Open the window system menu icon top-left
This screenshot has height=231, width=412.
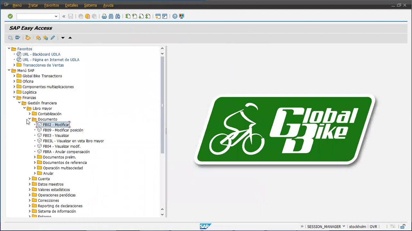click(6, 5)
